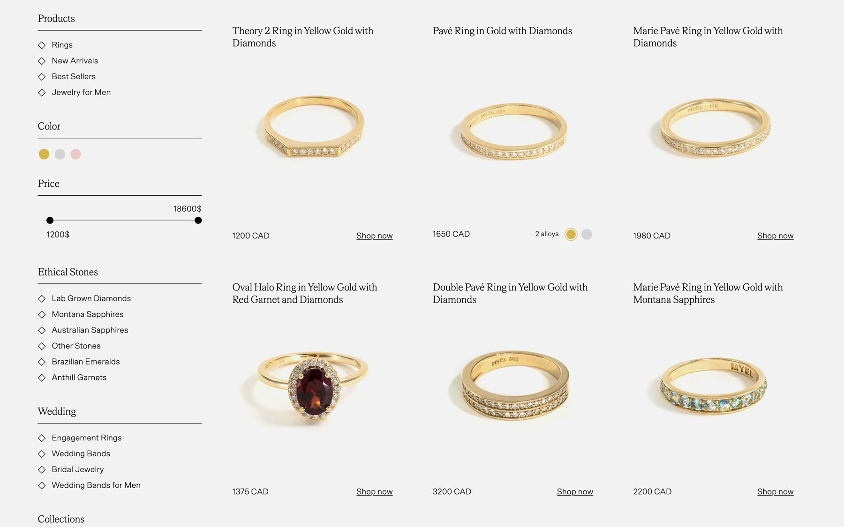Open Jewelry for Men category
The height and width of the screenshot is (527, 844).
click(81, 92)
